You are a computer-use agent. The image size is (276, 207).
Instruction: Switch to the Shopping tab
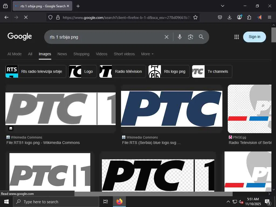(x=81, y=54)
